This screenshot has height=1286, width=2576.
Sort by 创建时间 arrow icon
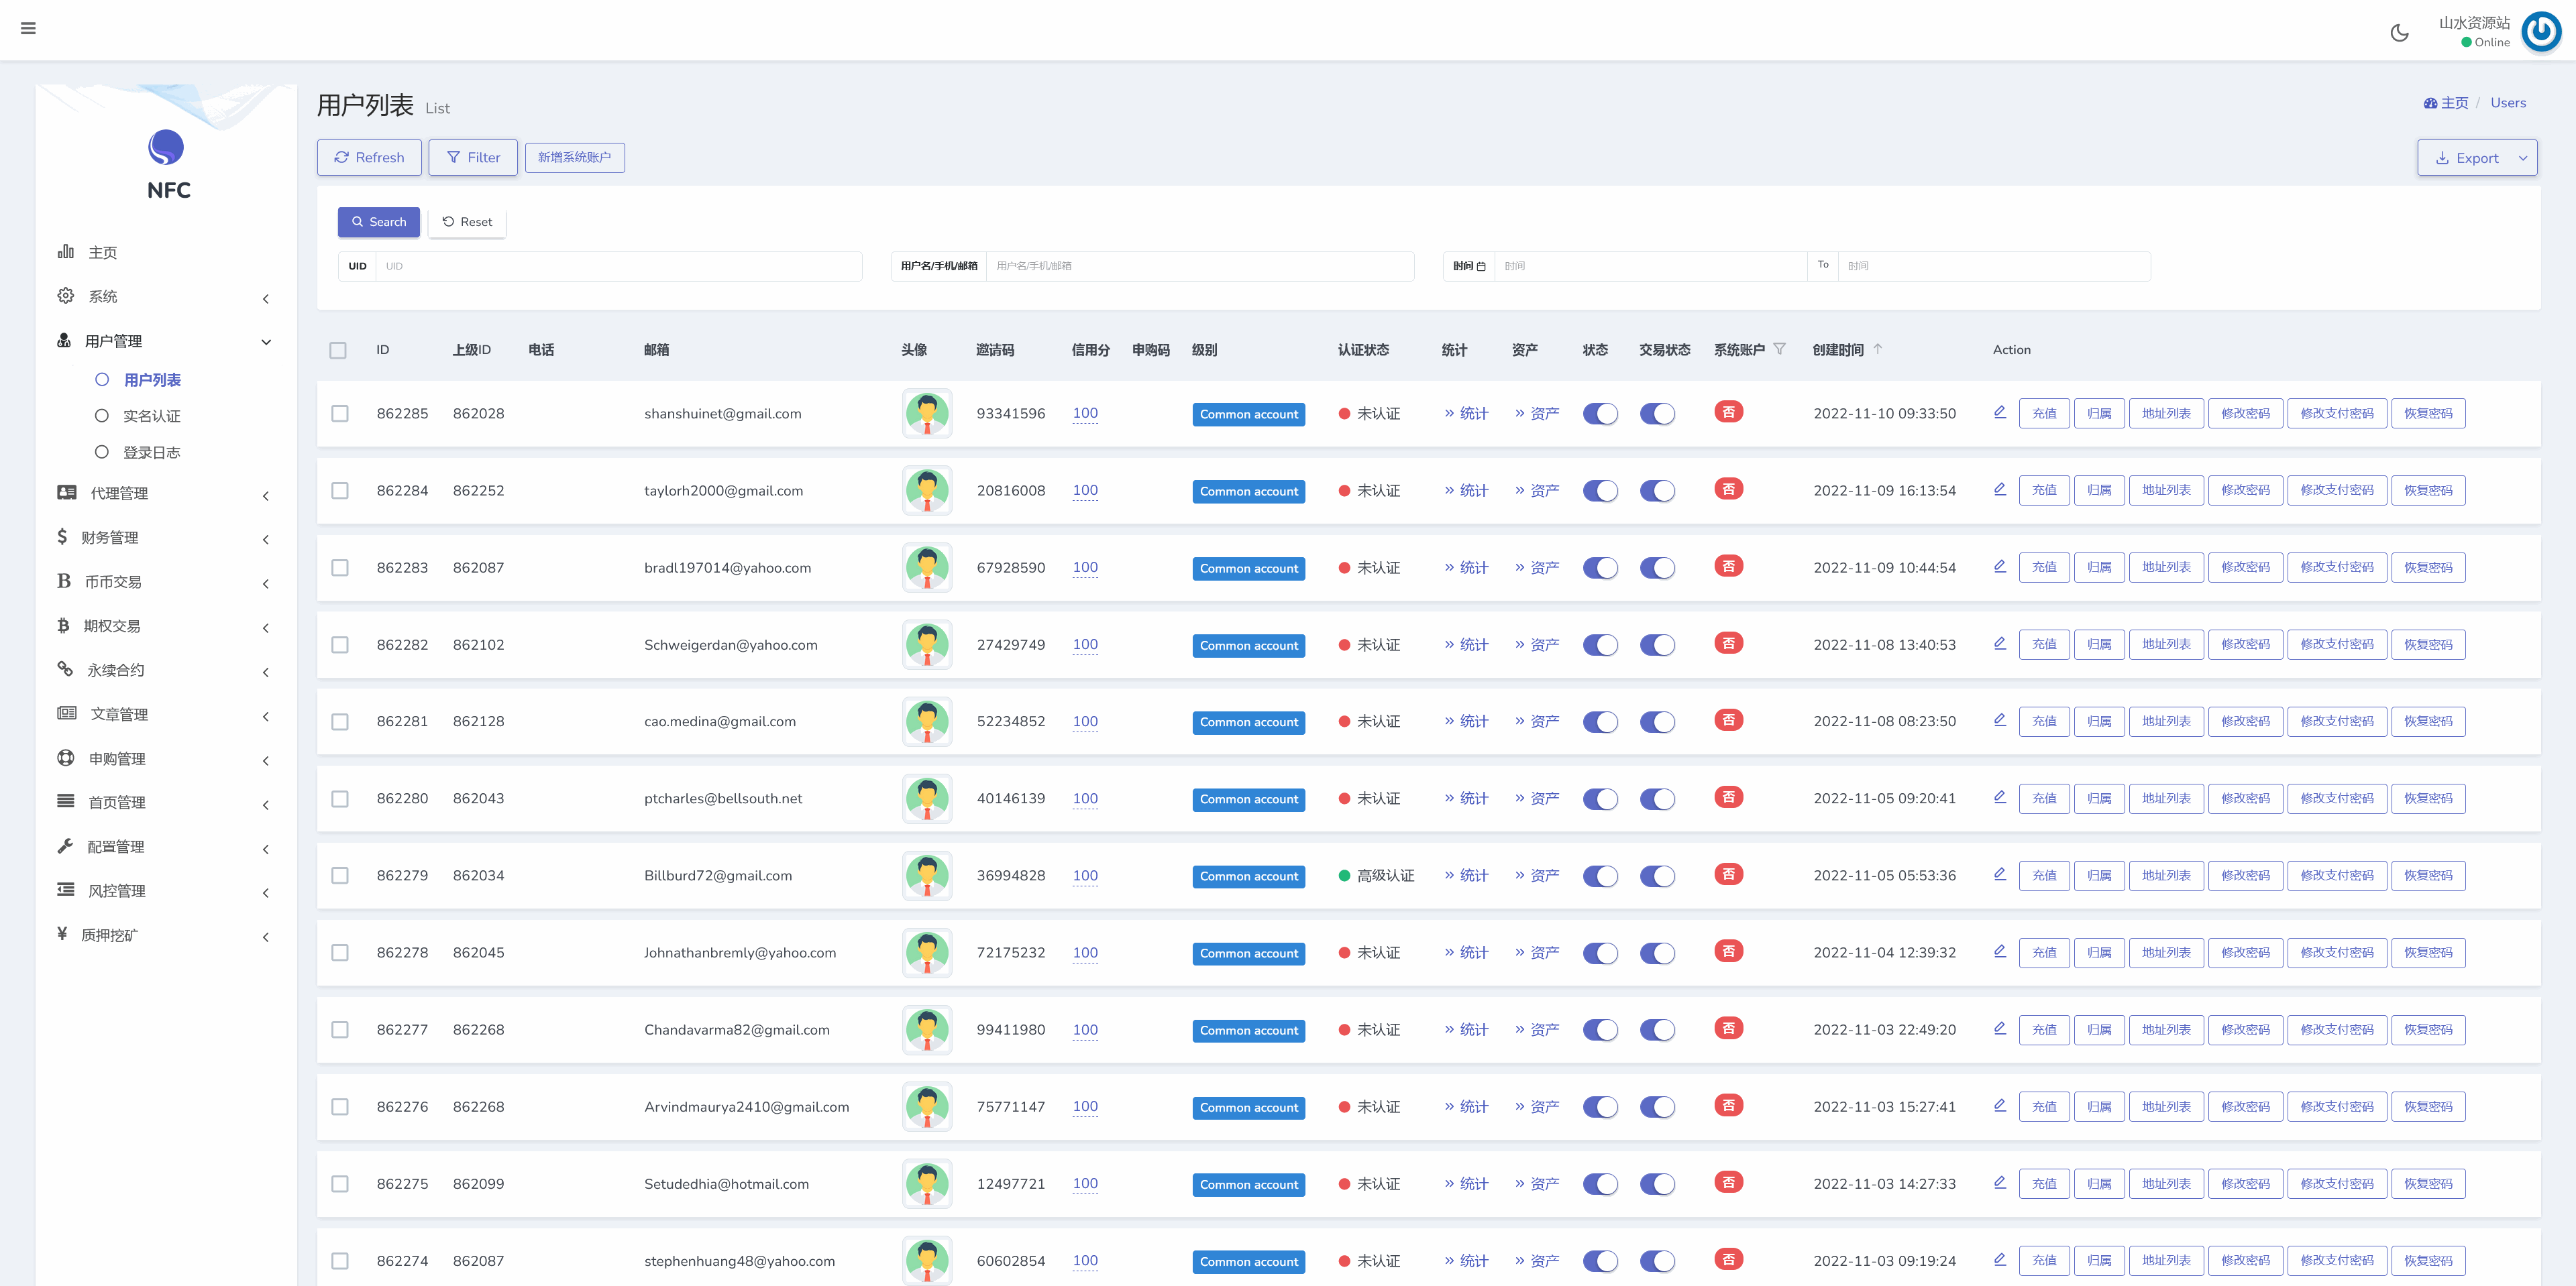[x=1878, y=349]
